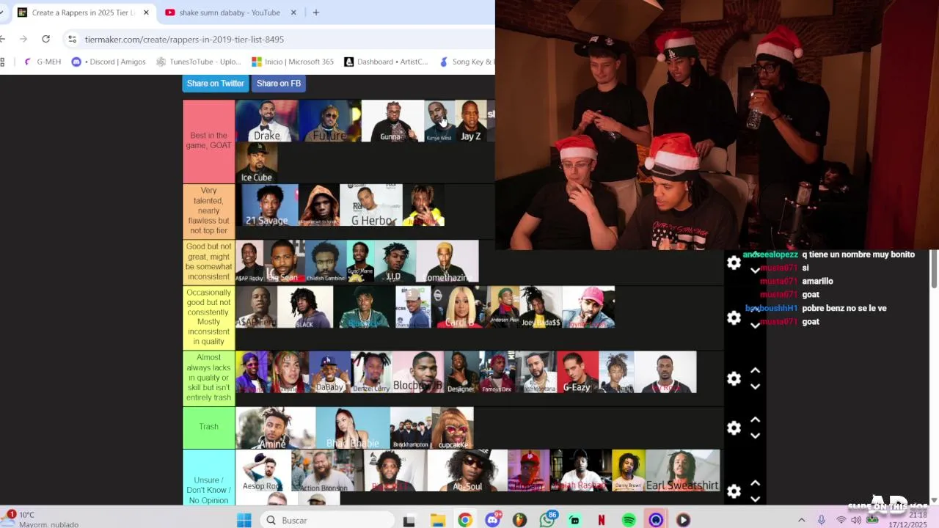
Task: Move Trash tier up
Action: coord(755,419)
